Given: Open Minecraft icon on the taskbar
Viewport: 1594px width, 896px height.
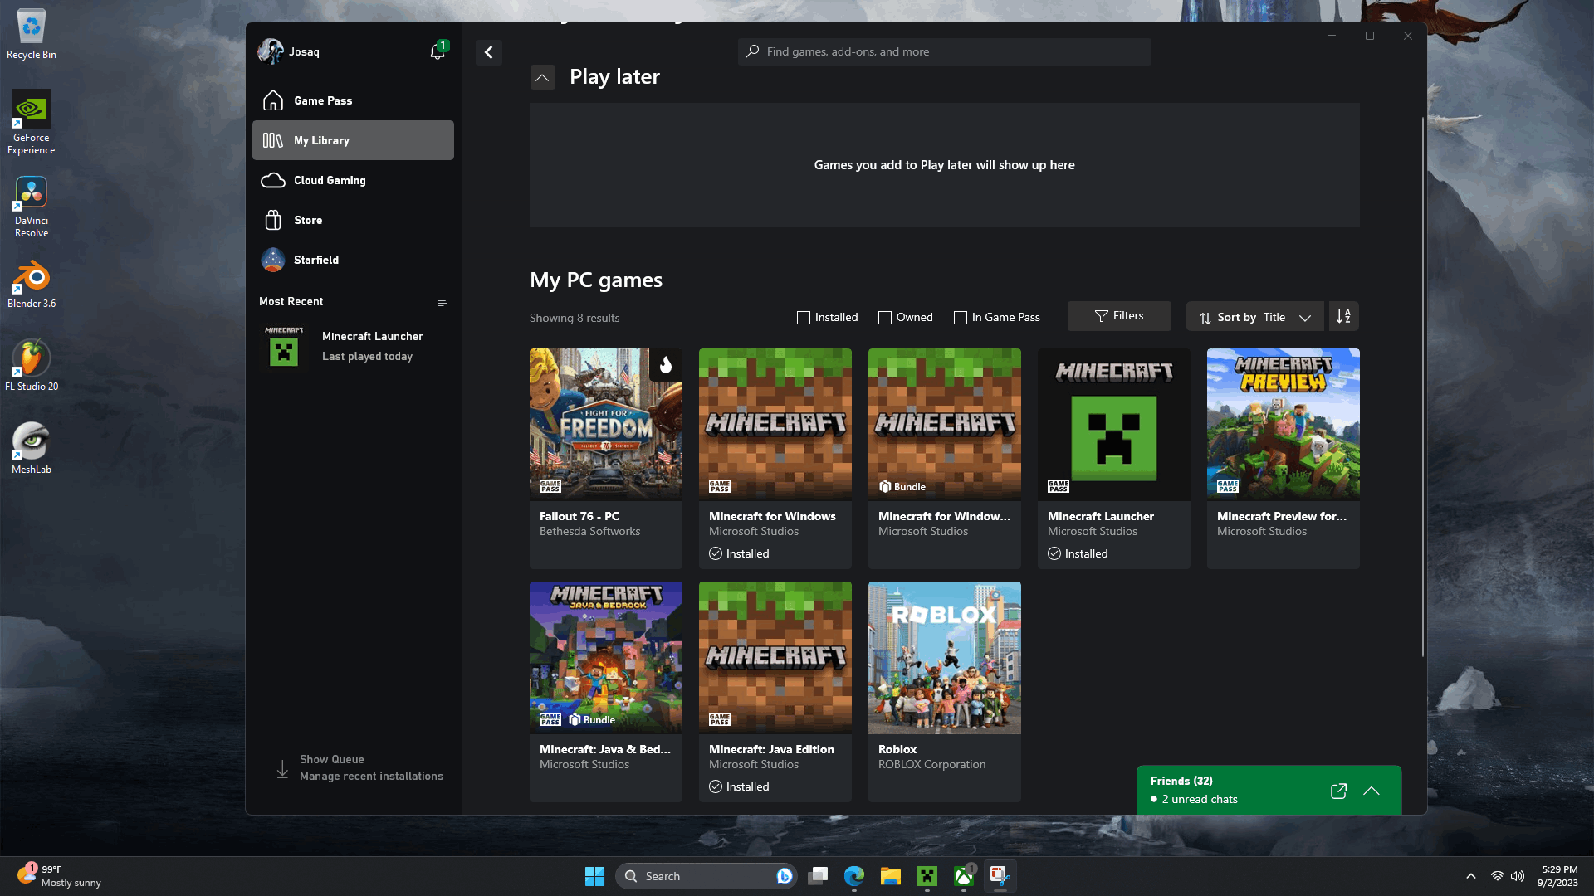Looking at the screenshot, I should 927,876.
